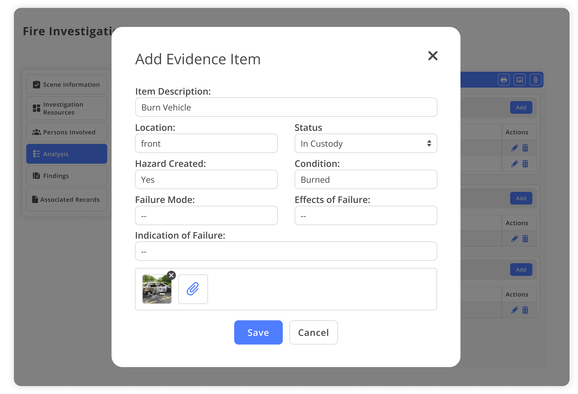Save the new evidence item
The height and width of the screenshot is (394, 578).
(x=258, y=332)
